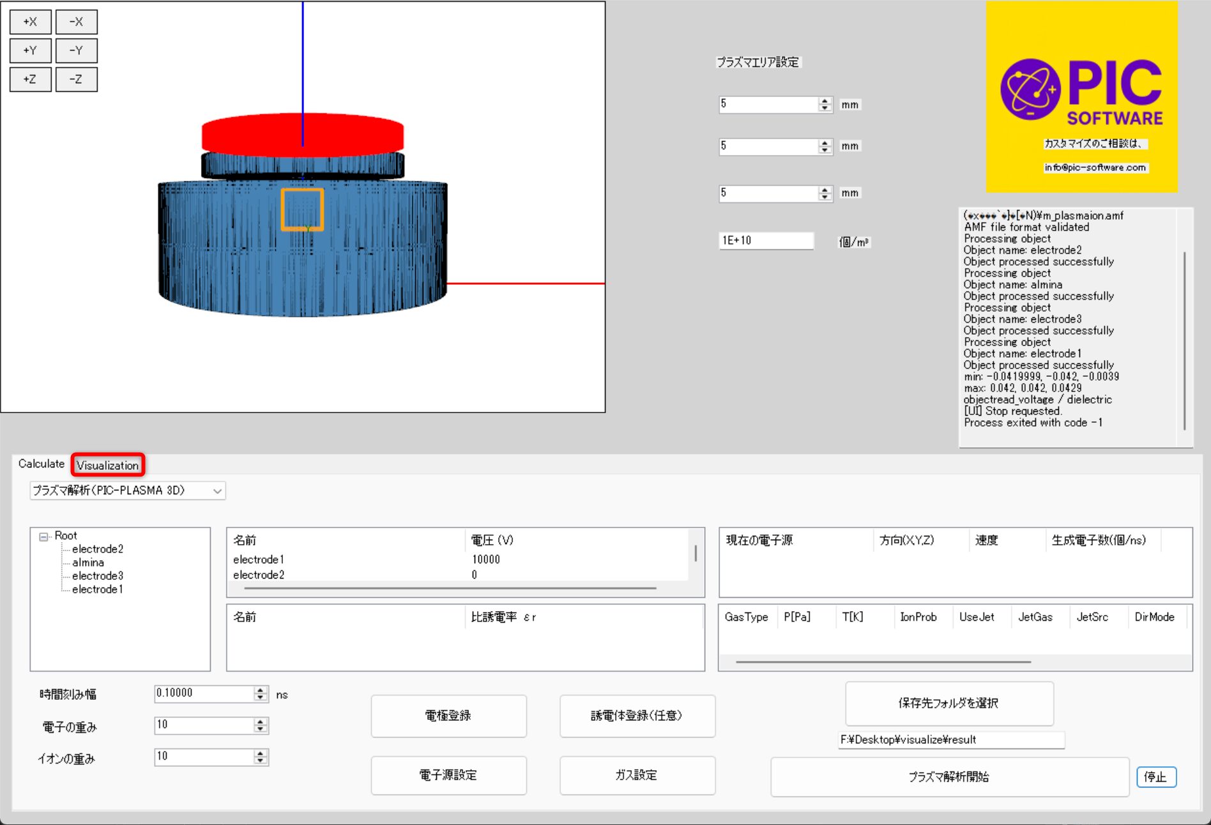The image size is (1211, 825).
Task: Click the 電極登録 button
Action: click(448, 716)
